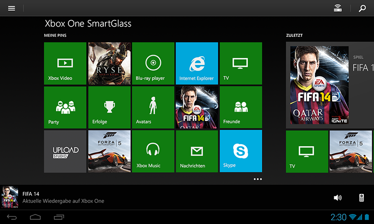Open the Freunde tile

point(241,107)
